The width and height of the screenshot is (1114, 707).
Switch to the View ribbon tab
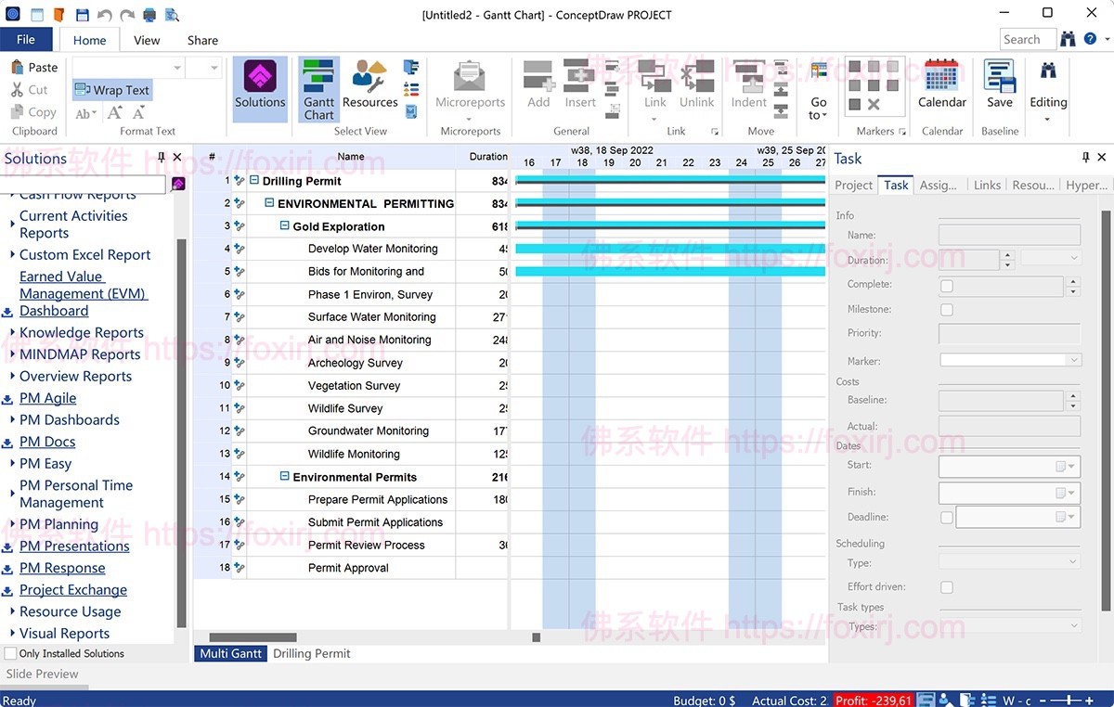click(x=147, y=40)
